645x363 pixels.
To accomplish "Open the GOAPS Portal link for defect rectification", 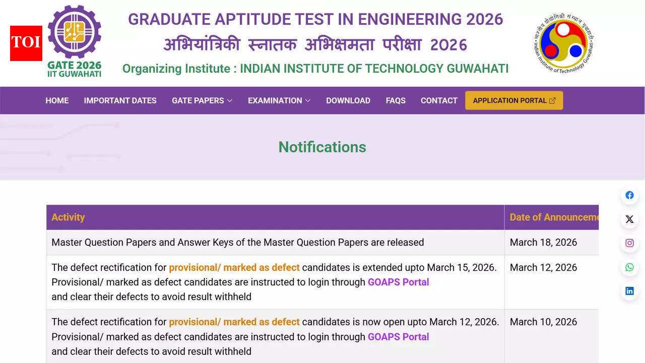I will [398, 282].
